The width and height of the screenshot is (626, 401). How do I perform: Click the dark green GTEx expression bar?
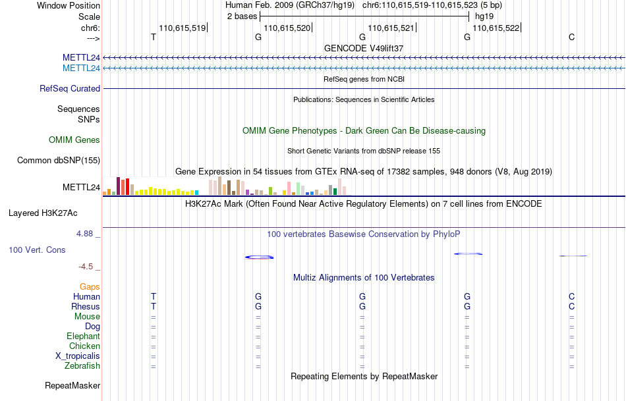tap(335, 192)
